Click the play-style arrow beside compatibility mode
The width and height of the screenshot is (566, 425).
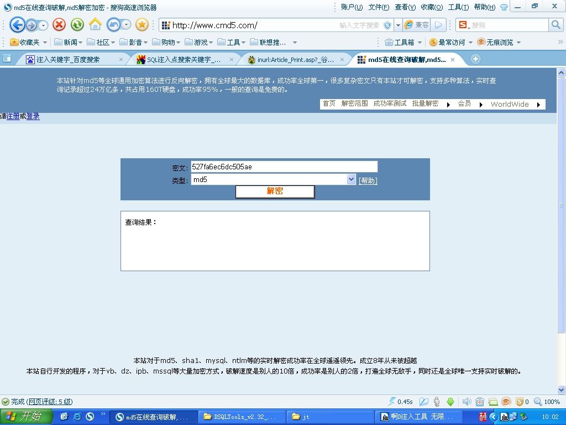click(x=438, y=25)
